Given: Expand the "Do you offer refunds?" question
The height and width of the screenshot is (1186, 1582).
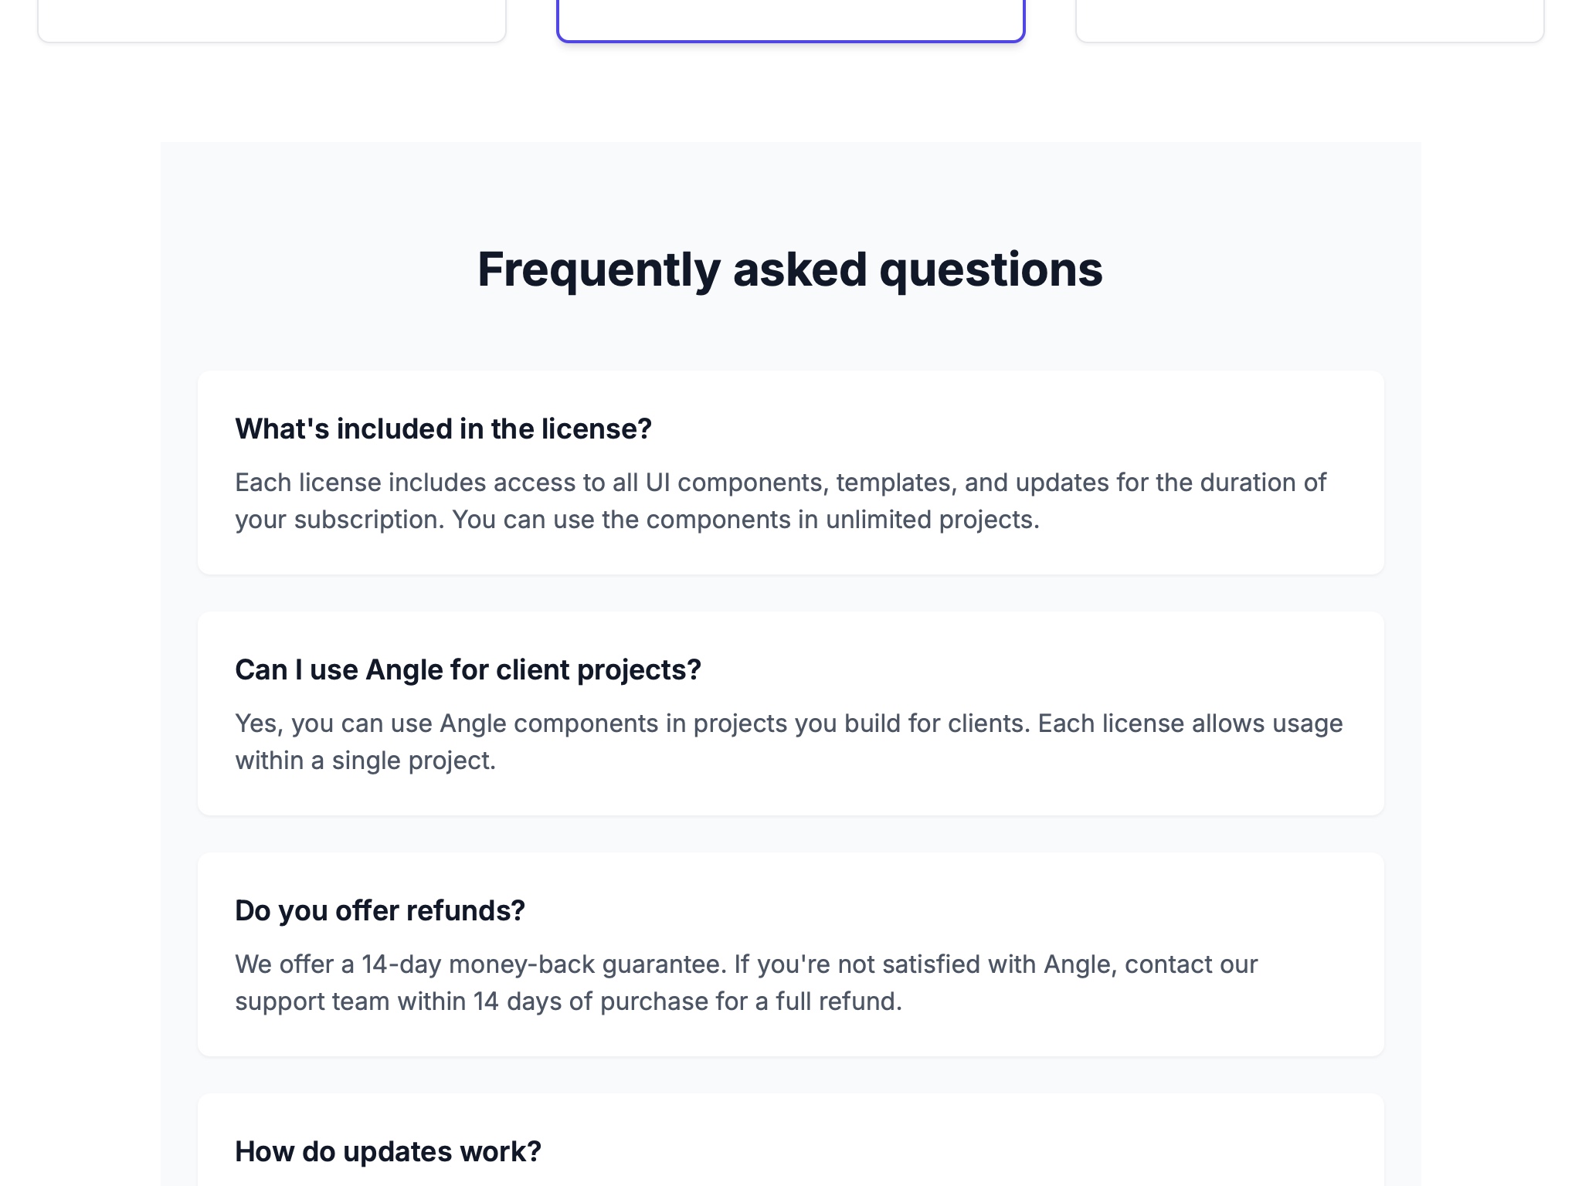Looking at the screenshot, I should [379, 910].
